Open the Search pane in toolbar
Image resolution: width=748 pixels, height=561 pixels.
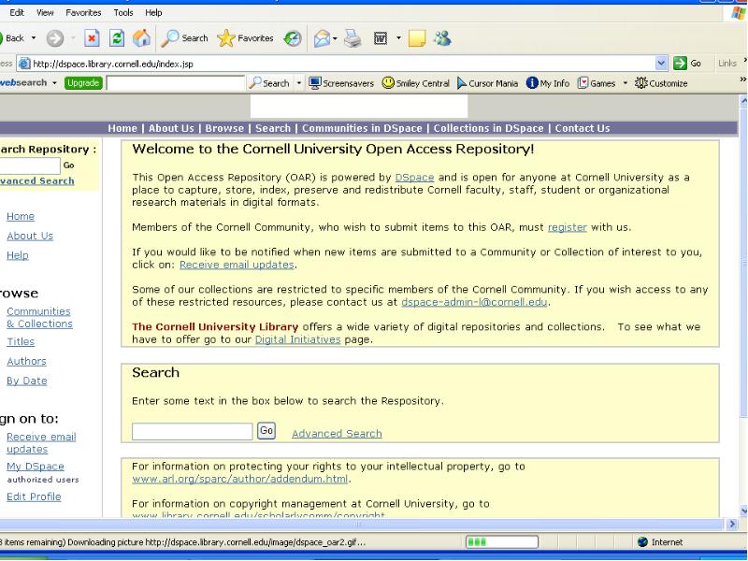coord(184,38)
